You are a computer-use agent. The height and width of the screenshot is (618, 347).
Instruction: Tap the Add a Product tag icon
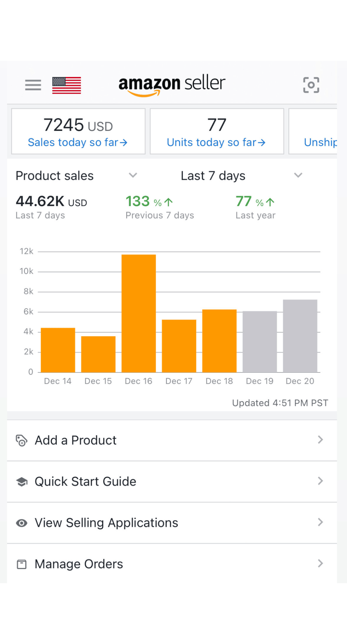tap(22, 441)
